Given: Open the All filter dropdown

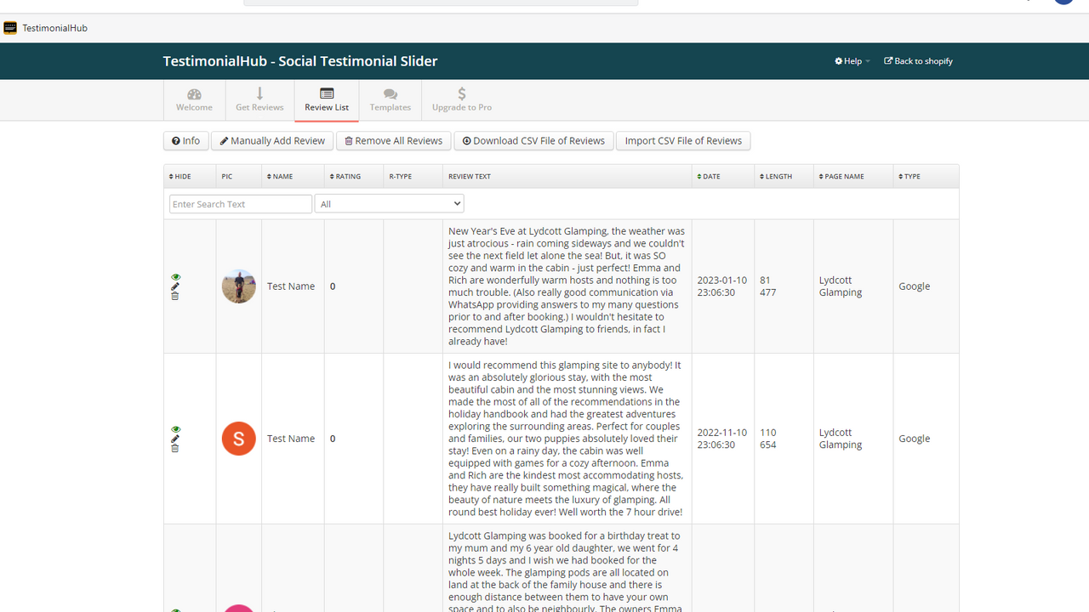Looking at the screenshot, I should tap(389, 204).
